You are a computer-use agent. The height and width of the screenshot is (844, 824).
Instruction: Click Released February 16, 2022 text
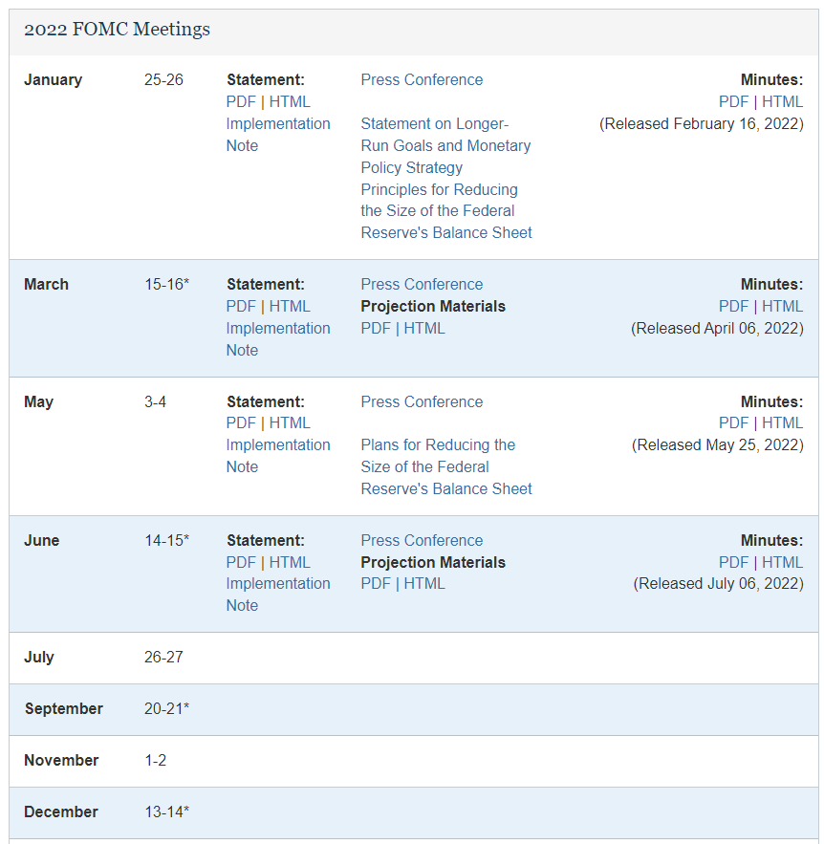tap(702, 124)
